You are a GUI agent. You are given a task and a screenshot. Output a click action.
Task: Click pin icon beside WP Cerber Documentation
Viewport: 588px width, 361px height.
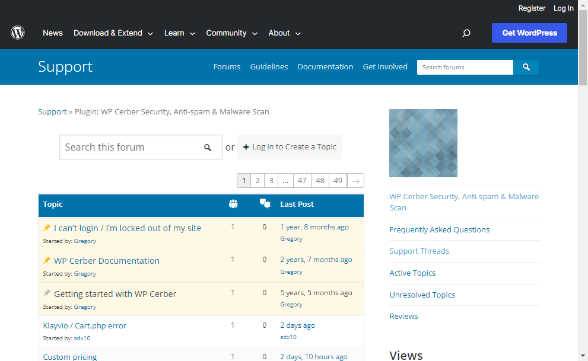point(47,260)
